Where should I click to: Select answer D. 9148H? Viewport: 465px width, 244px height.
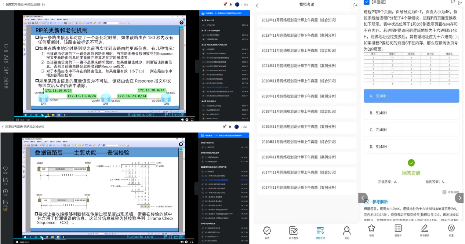(411, 146)
